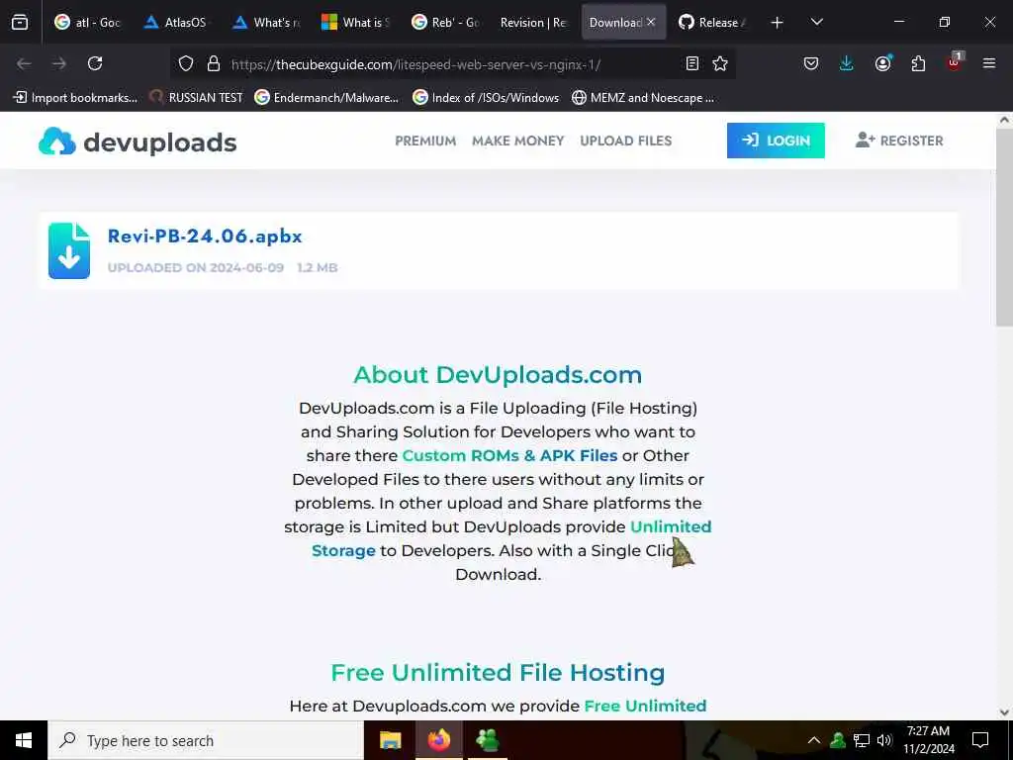This screenshot has width=1013, height=760.
Task: Click the REGISTER link
Action: click(x=899, y=141)
